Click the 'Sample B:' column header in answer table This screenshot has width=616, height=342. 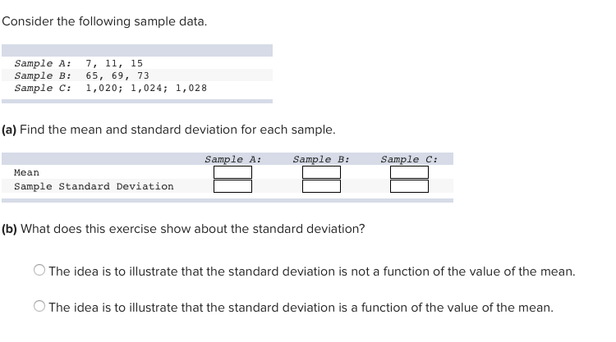tap(321, 159)
